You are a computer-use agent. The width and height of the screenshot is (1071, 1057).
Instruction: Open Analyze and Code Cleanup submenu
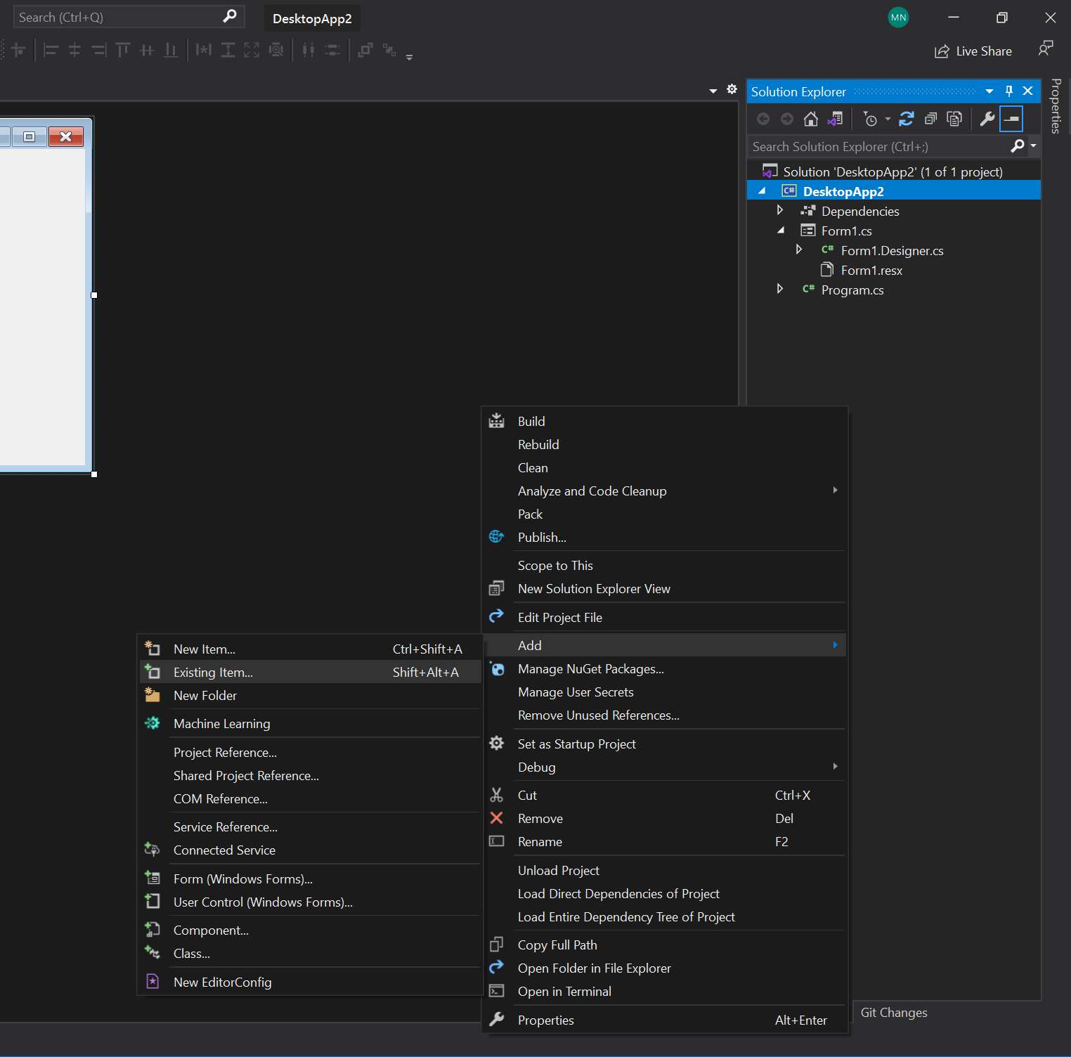click(x=665, y=491)
